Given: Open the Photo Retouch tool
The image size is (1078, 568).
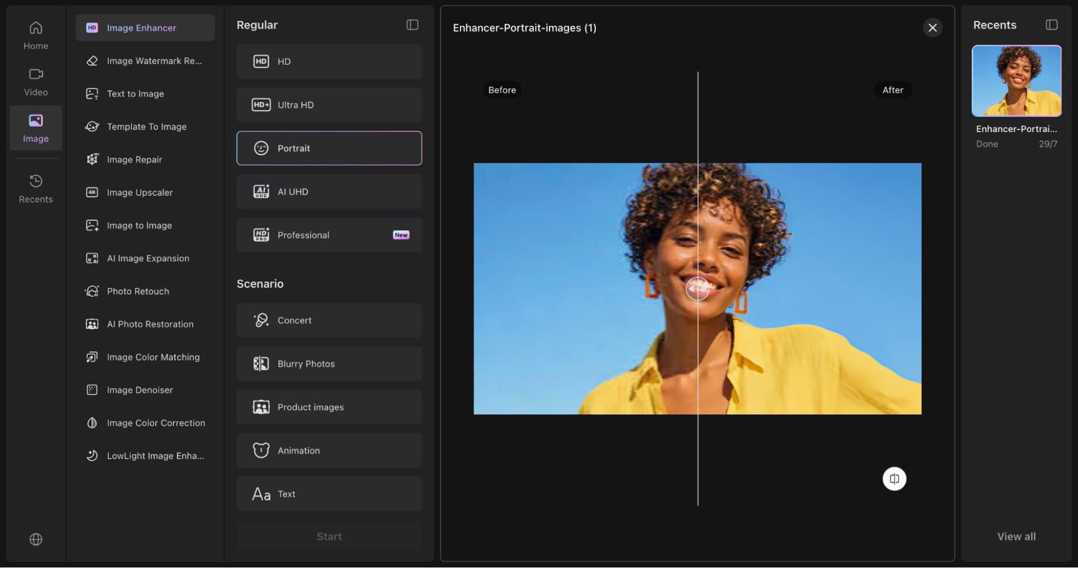Looking at the screenshot, I should pos(145,291).
